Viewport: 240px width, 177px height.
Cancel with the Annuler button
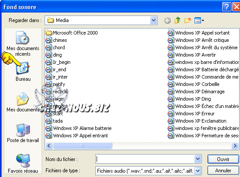click(x=223, y=170)
